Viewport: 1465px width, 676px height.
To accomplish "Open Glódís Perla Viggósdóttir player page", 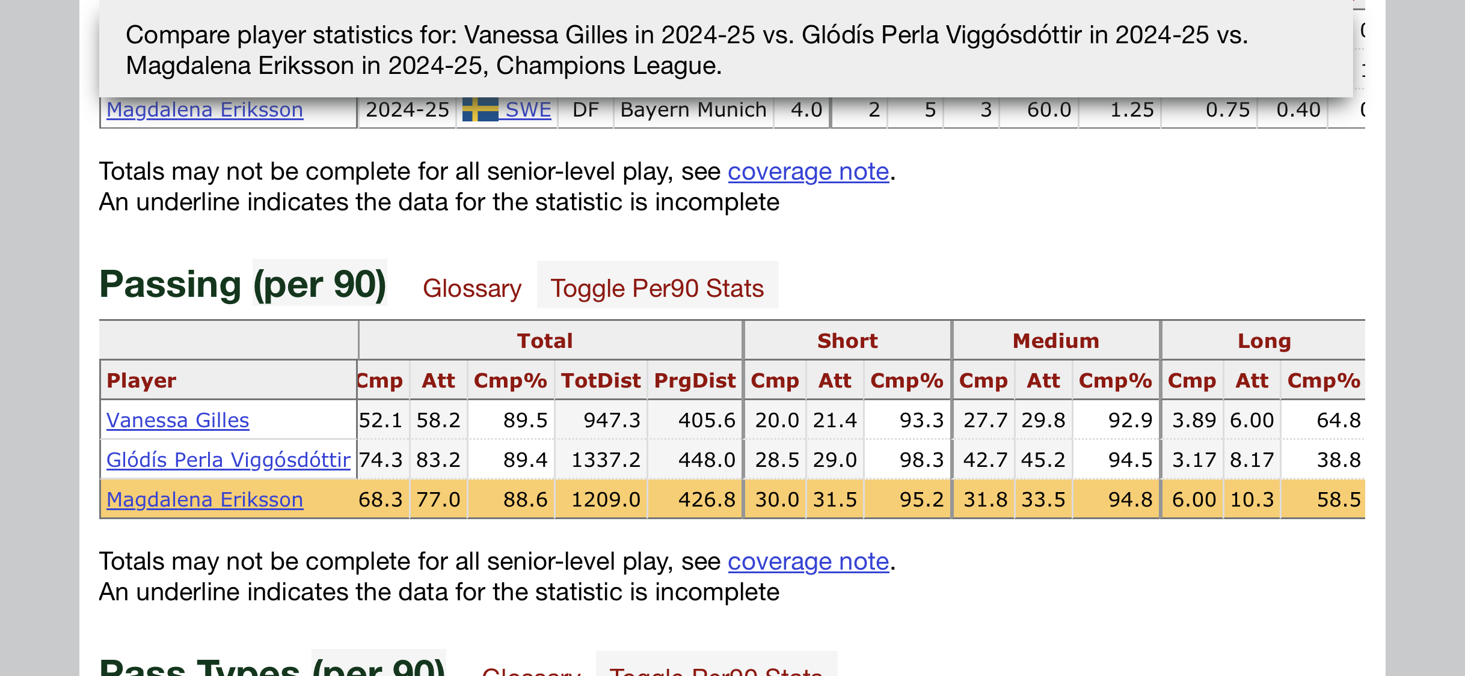I will (x=229, y=460).
